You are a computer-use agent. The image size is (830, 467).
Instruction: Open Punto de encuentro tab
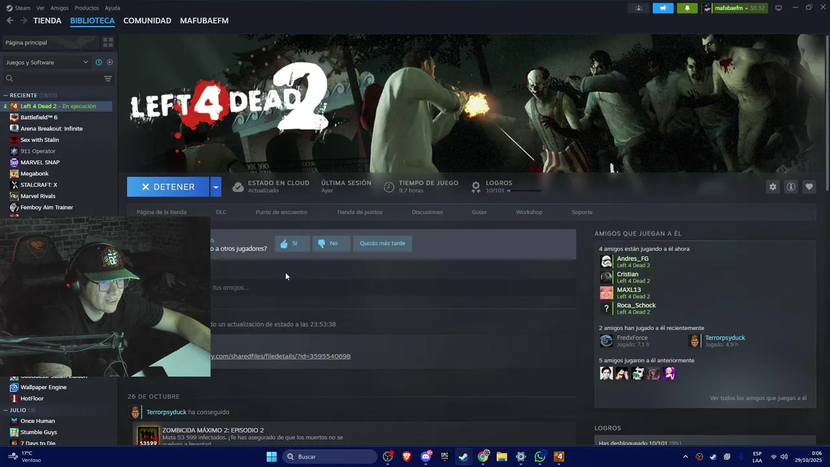point(281,212)
